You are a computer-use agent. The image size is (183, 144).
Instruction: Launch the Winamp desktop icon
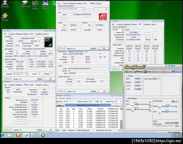point(5,17)
